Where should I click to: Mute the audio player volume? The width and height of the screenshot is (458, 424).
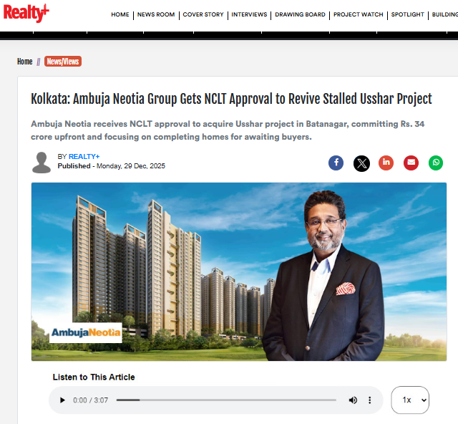[353, 400]
